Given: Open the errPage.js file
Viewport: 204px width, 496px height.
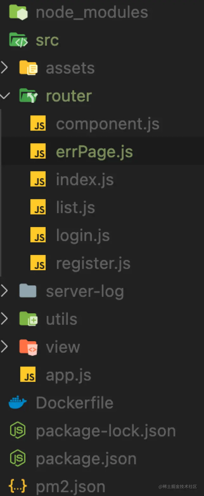Looking at the screenshot, I should (x=94, y=152).
